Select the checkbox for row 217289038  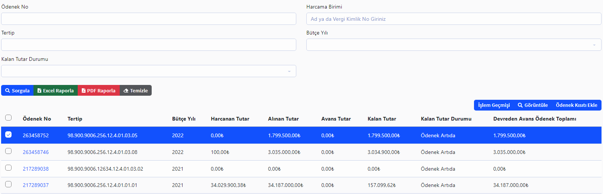pos(9,168)
